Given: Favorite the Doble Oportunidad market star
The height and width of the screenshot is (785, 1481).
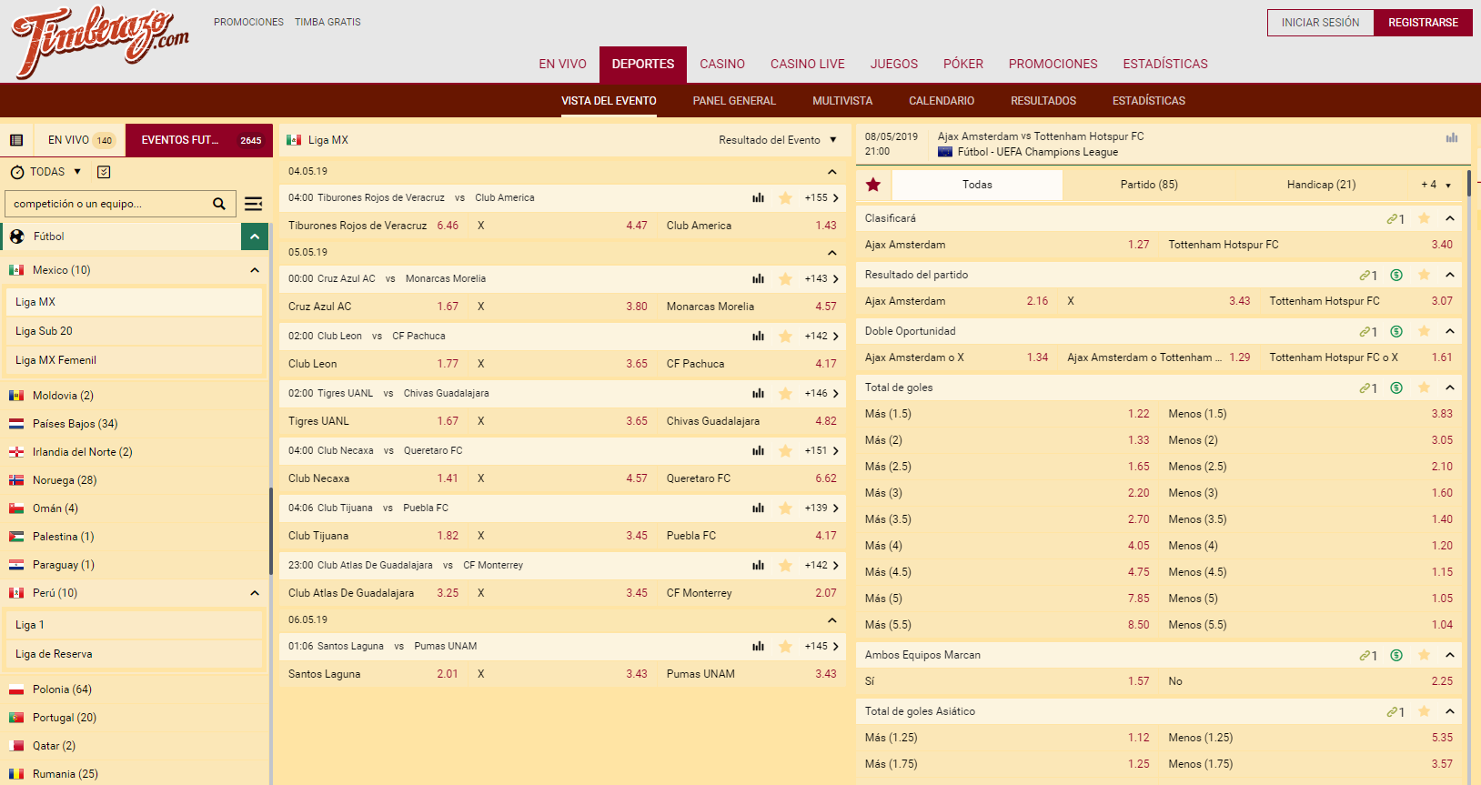Looking at the screenshot, I should pos(1425,331).
